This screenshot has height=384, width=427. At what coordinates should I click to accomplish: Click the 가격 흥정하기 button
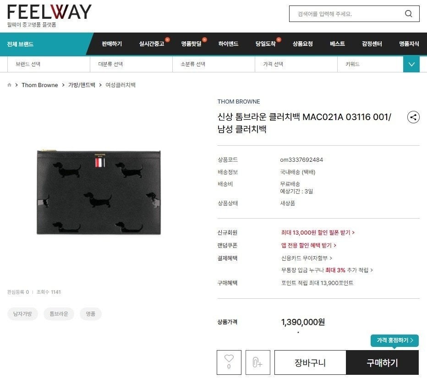(x=394, y=340)
